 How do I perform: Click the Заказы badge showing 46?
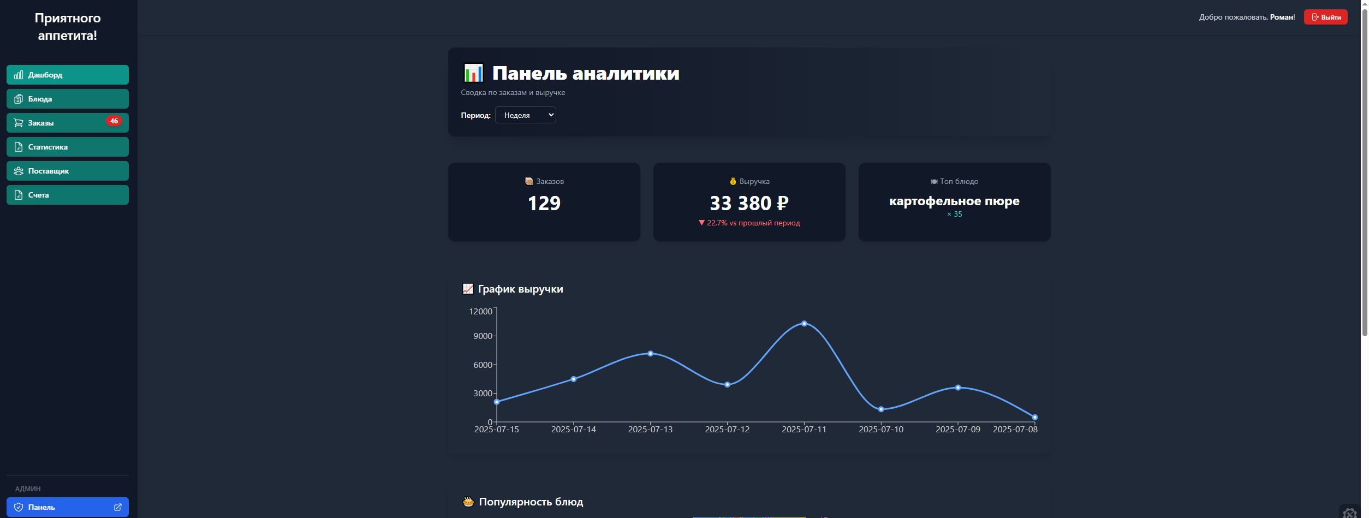[114, 121]
